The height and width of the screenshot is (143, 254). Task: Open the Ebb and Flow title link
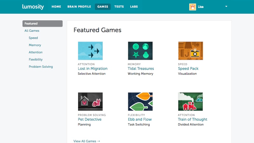point(140,119)
